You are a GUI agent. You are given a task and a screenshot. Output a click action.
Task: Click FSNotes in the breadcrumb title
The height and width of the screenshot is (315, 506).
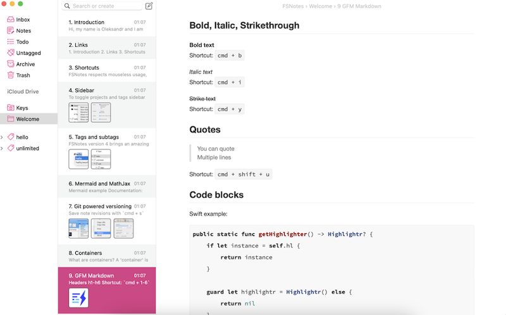click(x=293, y=6)
